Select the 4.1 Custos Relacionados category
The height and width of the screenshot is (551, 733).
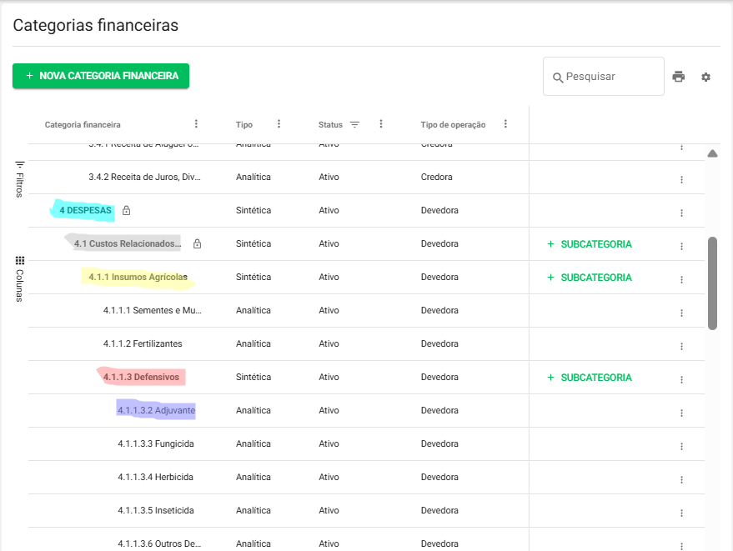click(x=127, y=244)
